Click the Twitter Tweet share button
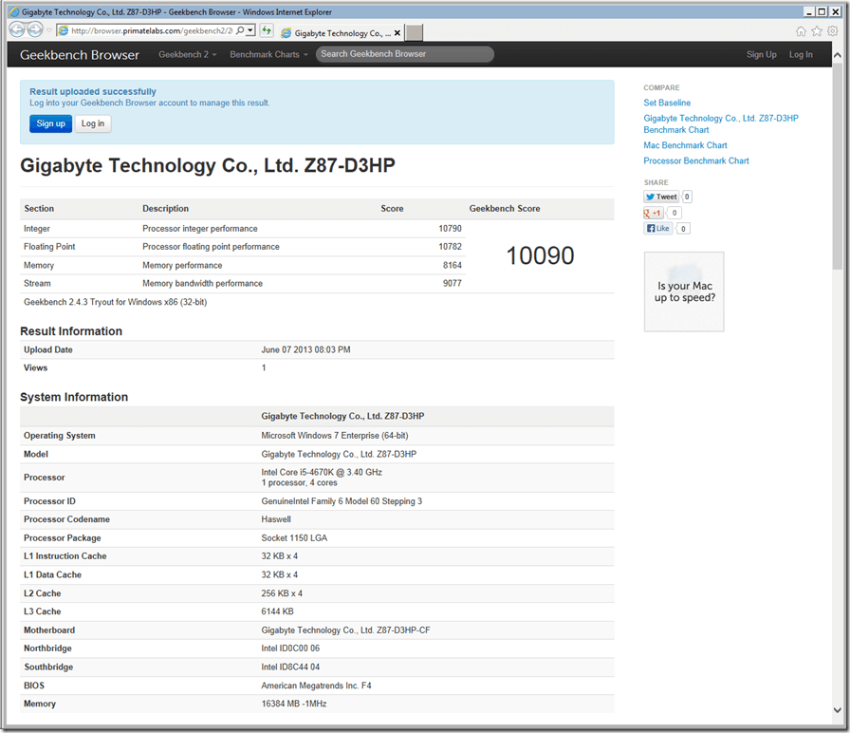The width and height of the screenshot is (850, 733). click(661, 197)
